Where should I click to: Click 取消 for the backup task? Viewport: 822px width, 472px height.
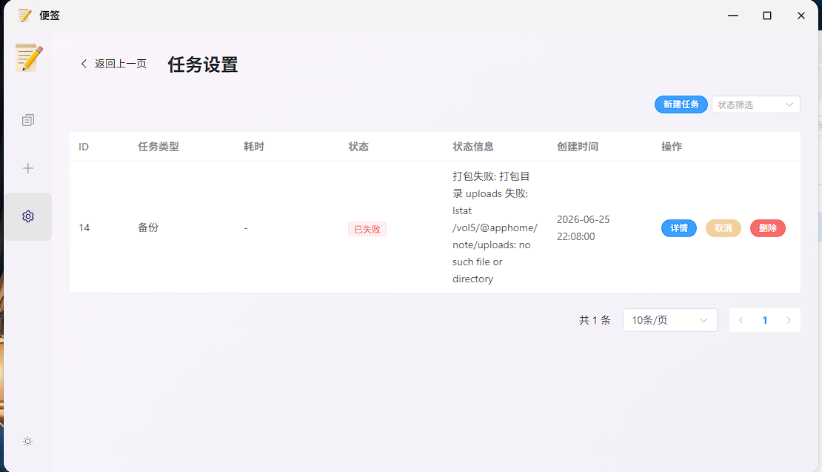(x=723, y=228)
